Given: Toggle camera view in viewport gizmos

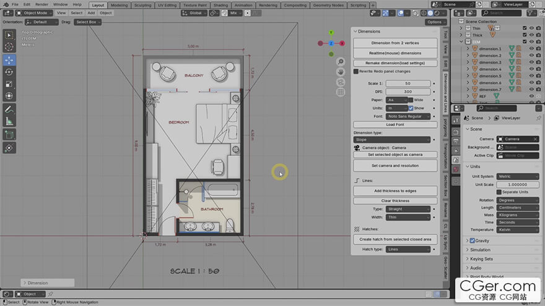Looking at the screenshot, I should pyautogui.click(x=341, y=82).
